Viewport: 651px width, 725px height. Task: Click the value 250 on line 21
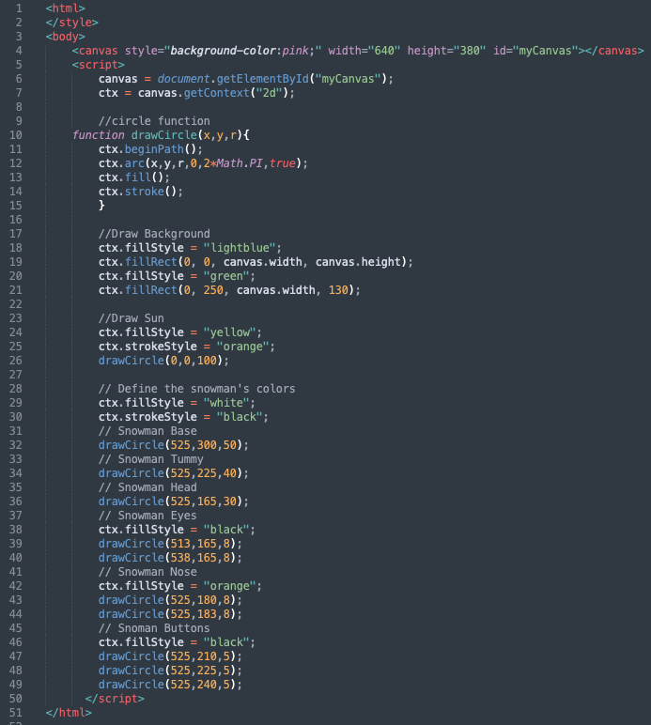pyautogui.click(x=213, y=290)
